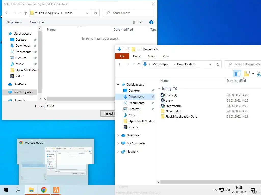Image resolution: width=261 pixels, height=195 pixels.
Task: Click the Cut scissors icon
Action: [259, 74]
